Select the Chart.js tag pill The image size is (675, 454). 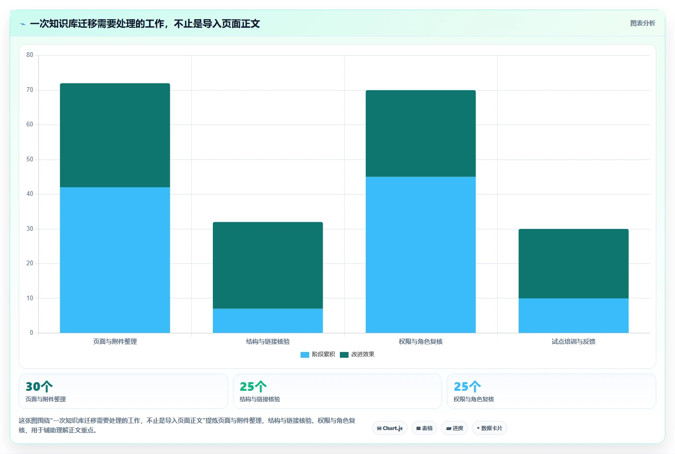click(390, 428)
